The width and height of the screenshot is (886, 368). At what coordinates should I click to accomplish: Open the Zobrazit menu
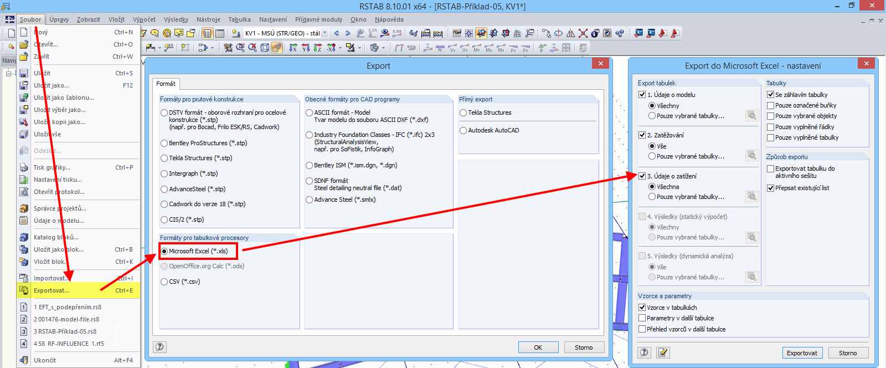point(89,19)
